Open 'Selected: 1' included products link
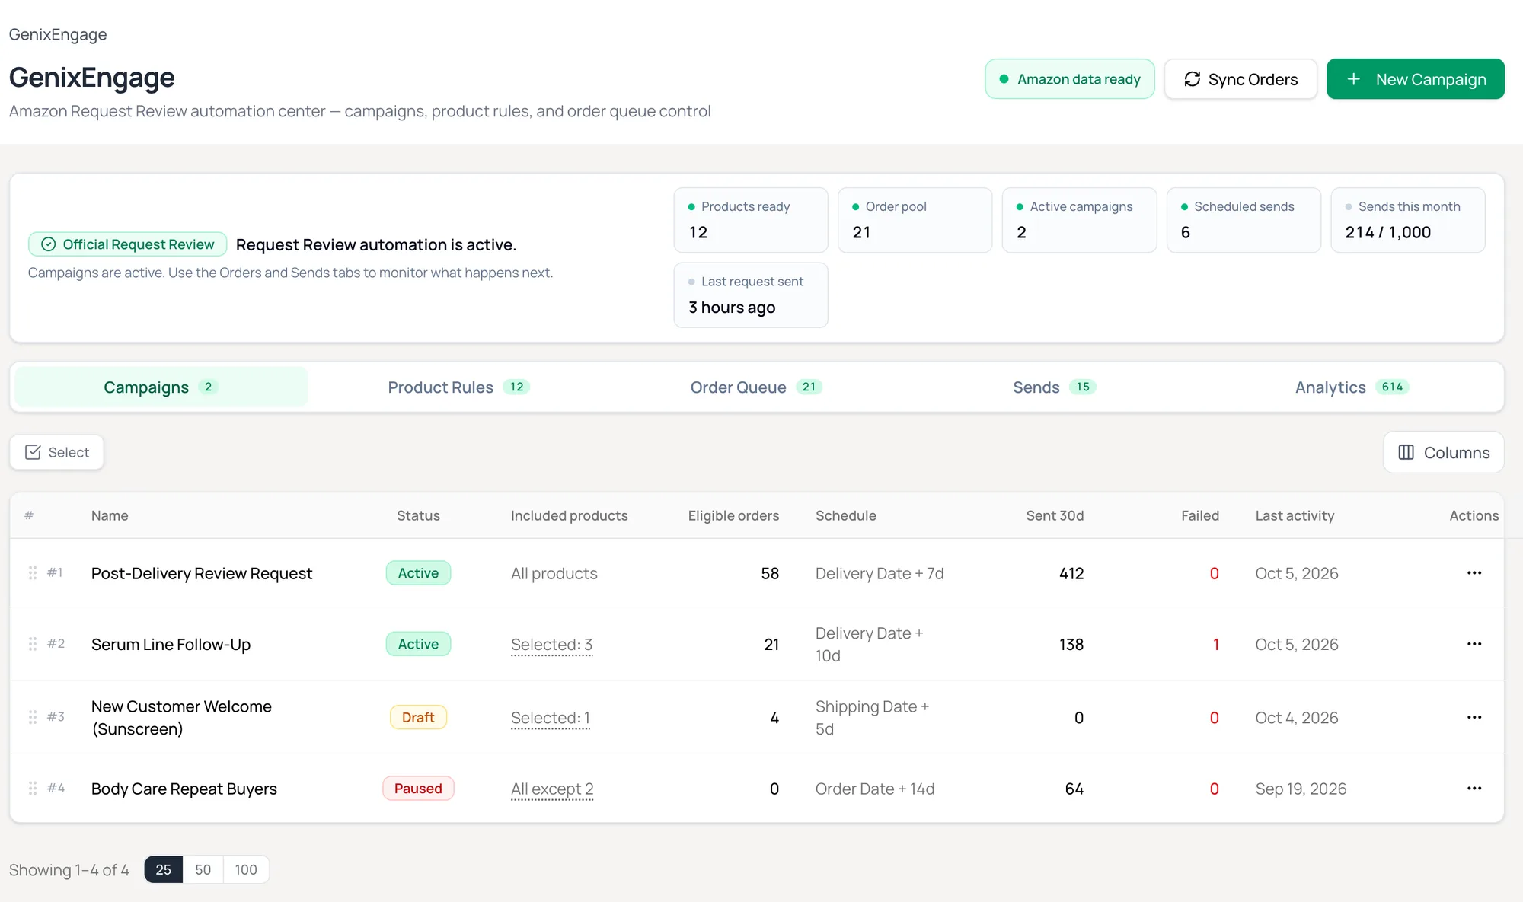The image size is (1523, 902). click(551, 718)
